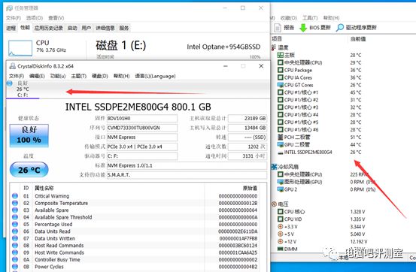
Task: Click the status dot for Percentage Used row
Action: pos(15,224)
